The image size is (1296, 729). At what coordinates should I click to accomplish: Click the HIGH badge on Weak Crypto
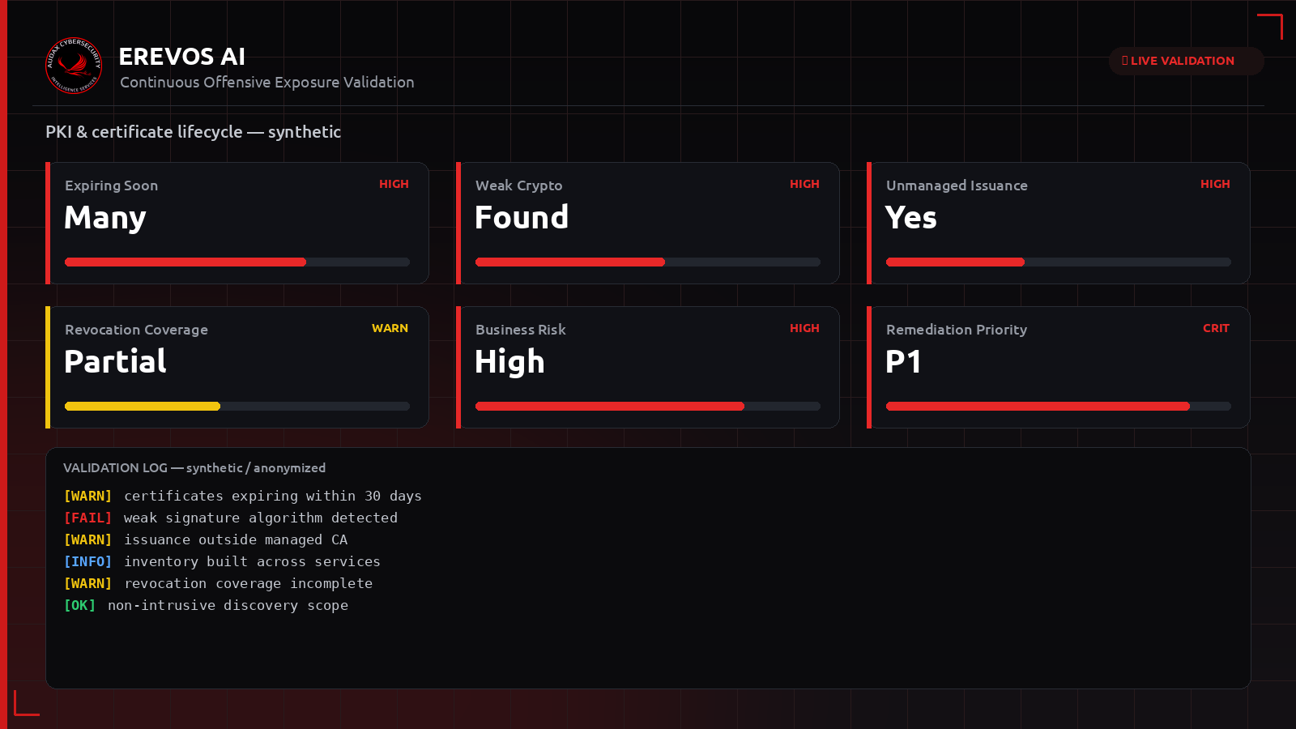tap(804, 184)
